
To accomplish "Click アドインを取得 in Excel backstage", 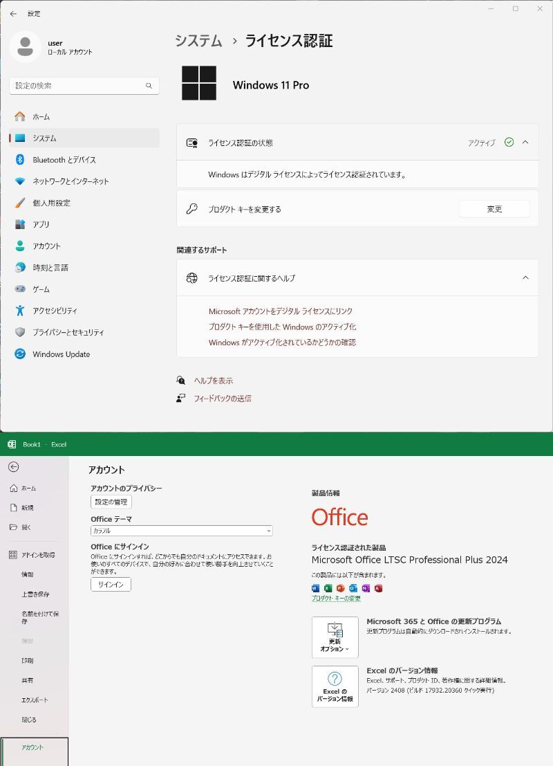I will (x=34, y=555).
